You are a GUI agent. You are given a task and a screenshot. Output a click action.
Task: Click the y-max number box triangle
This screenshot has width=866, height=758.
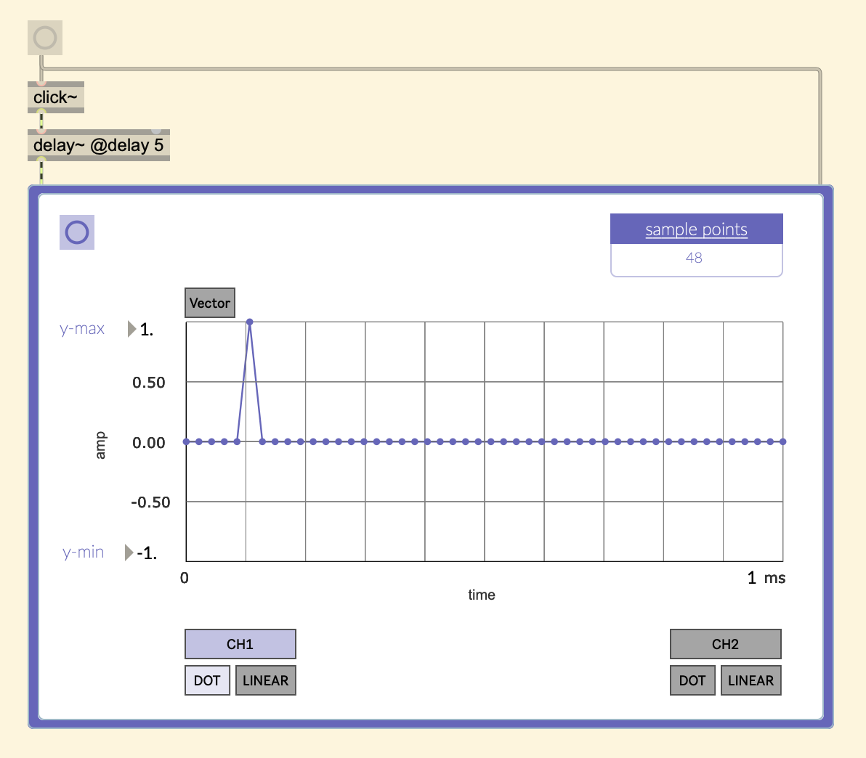pyautogui.click(x=131, y=328)
